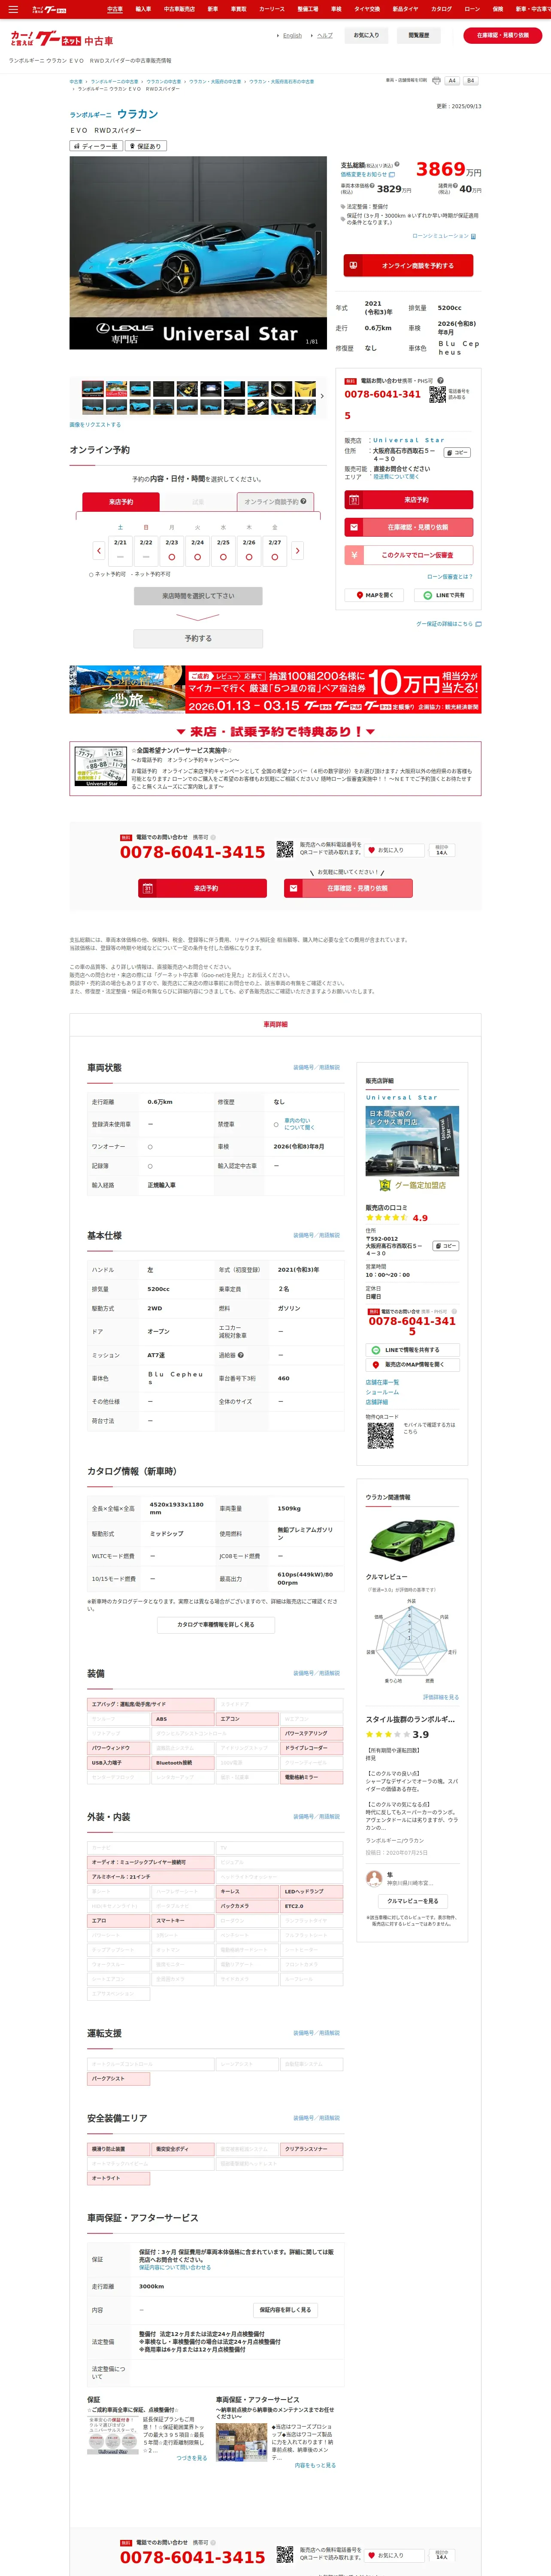Advance main car photo with right arrow

click(x=318, y=253)
